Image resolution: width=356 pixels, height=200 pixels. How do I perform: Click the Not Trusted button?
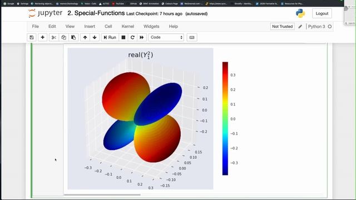[x=282, y=27]
